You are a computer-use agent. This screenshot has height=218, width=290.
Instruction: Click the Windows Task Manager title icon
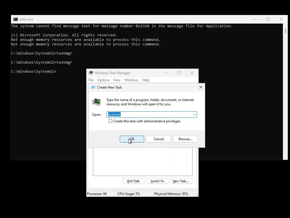point(91,73)
